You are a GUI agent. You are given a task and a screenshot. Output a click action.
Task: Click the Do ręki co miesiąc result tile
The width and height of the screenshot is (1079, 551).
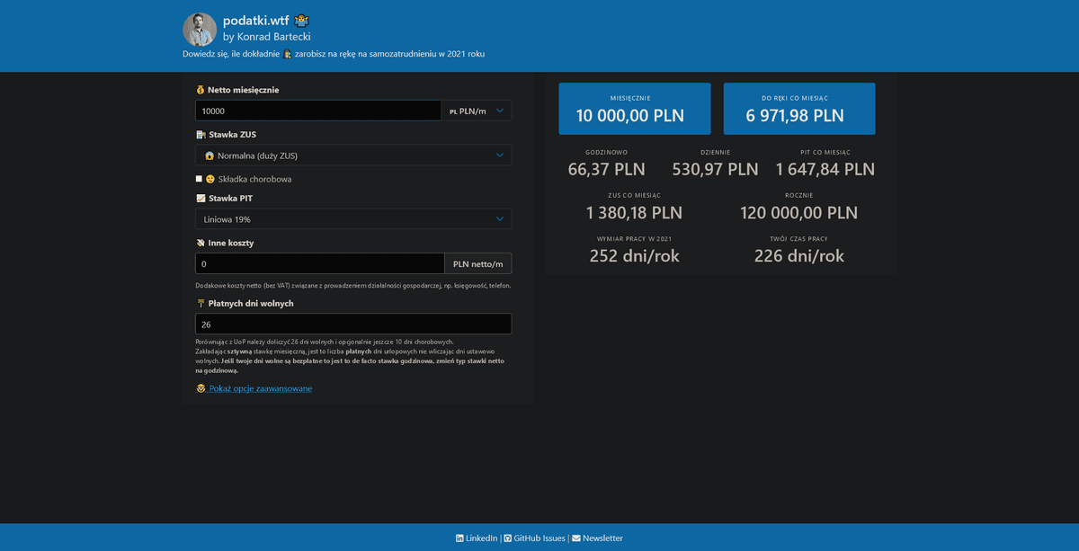click(x=799, y=109)
